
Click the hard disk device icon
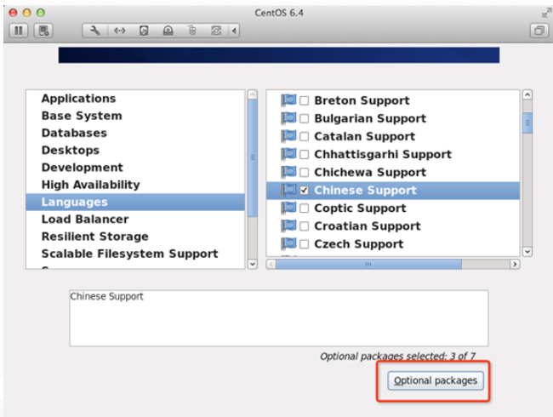[x=144, y=31]
